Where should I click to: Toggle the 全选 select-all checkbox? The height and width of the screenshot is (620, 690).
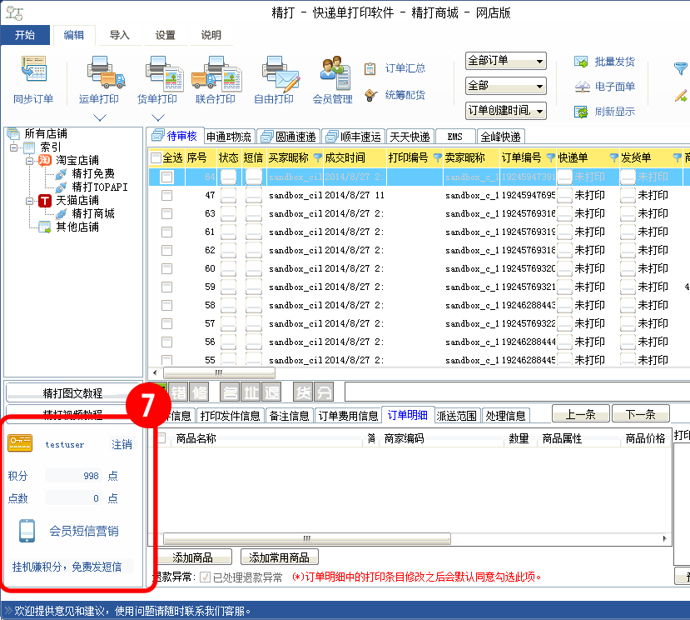[156, 158]
